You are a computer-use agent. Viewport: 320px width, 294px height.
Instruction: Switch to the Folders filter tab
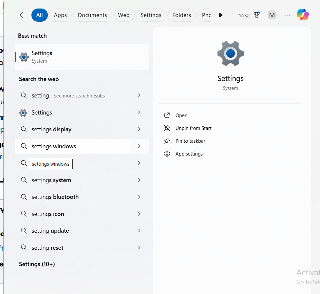point(182,15)
